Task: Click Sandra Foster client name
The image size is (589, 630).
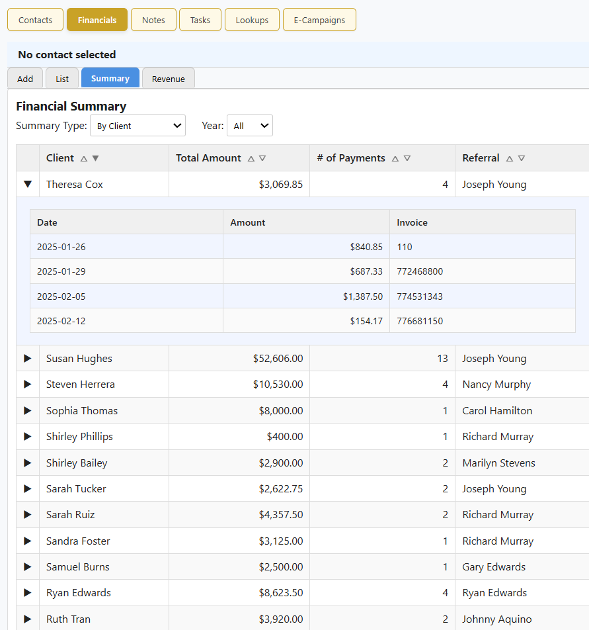Action: pos(78,541)
